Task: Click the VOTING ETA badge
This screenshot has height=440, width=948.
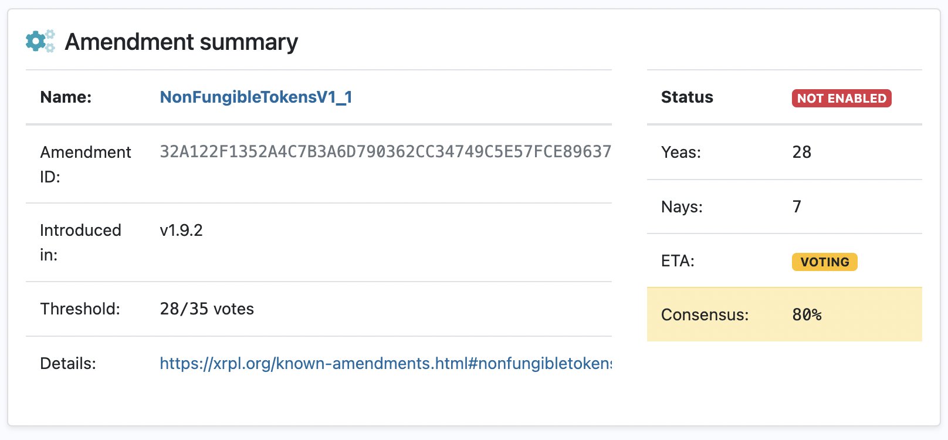Action: [x=824, y=262]
